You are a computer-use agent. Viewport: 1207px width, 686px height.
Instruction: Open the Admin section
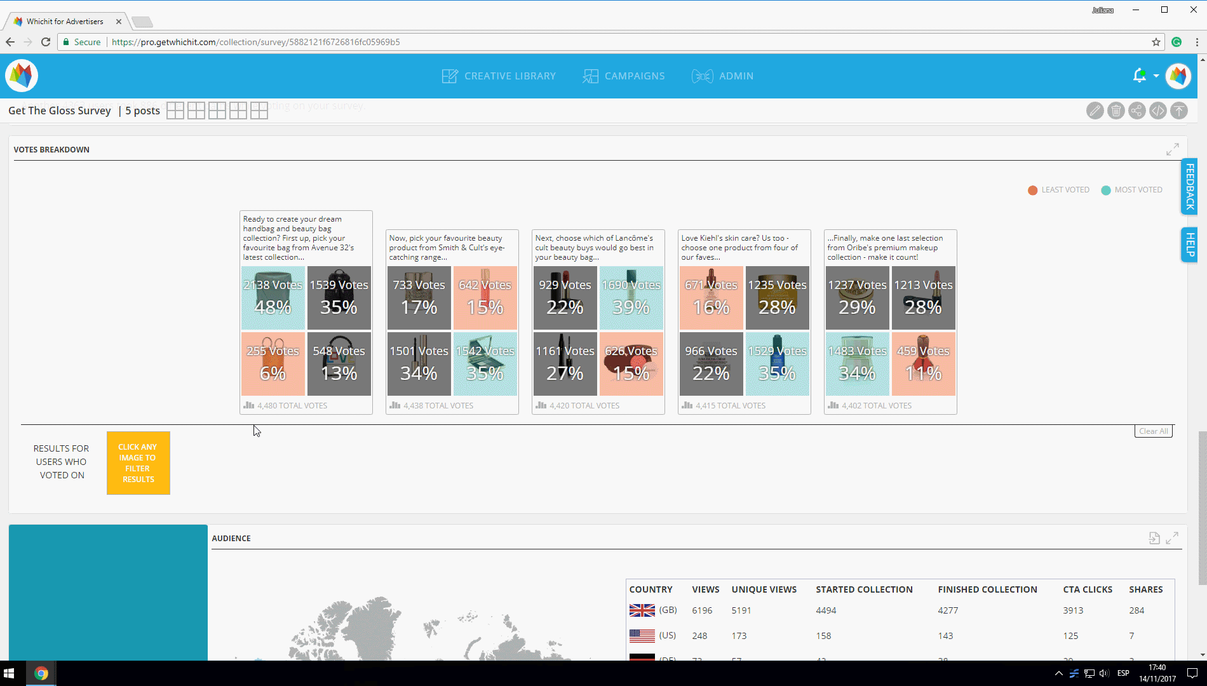(x=722, y=76)
